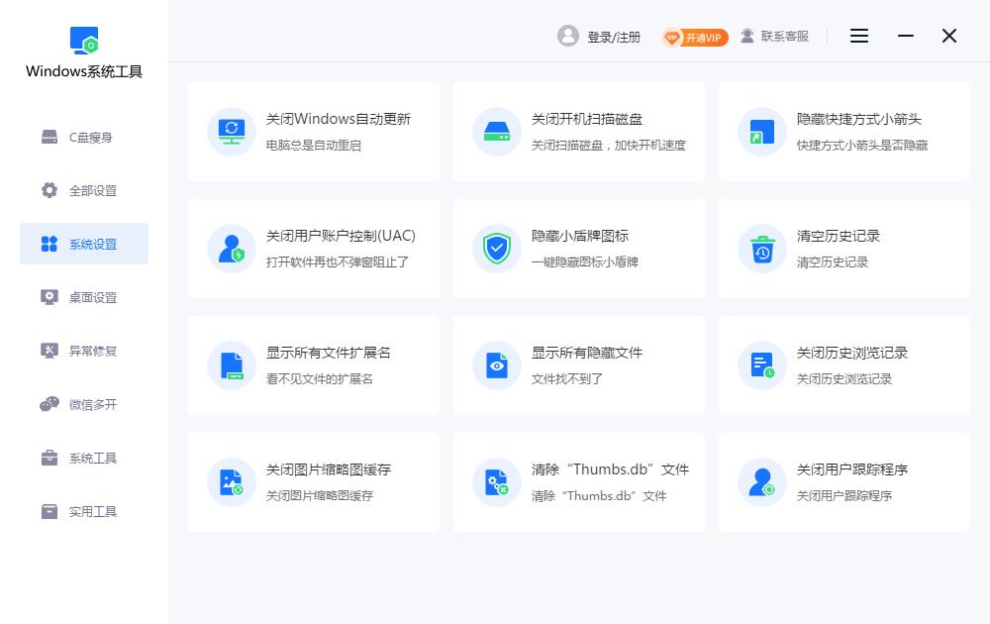Viewport: 990px width, 624px height.
Task: Click the 系统工具 briefcase icon
Action: [x=49, y=458]
